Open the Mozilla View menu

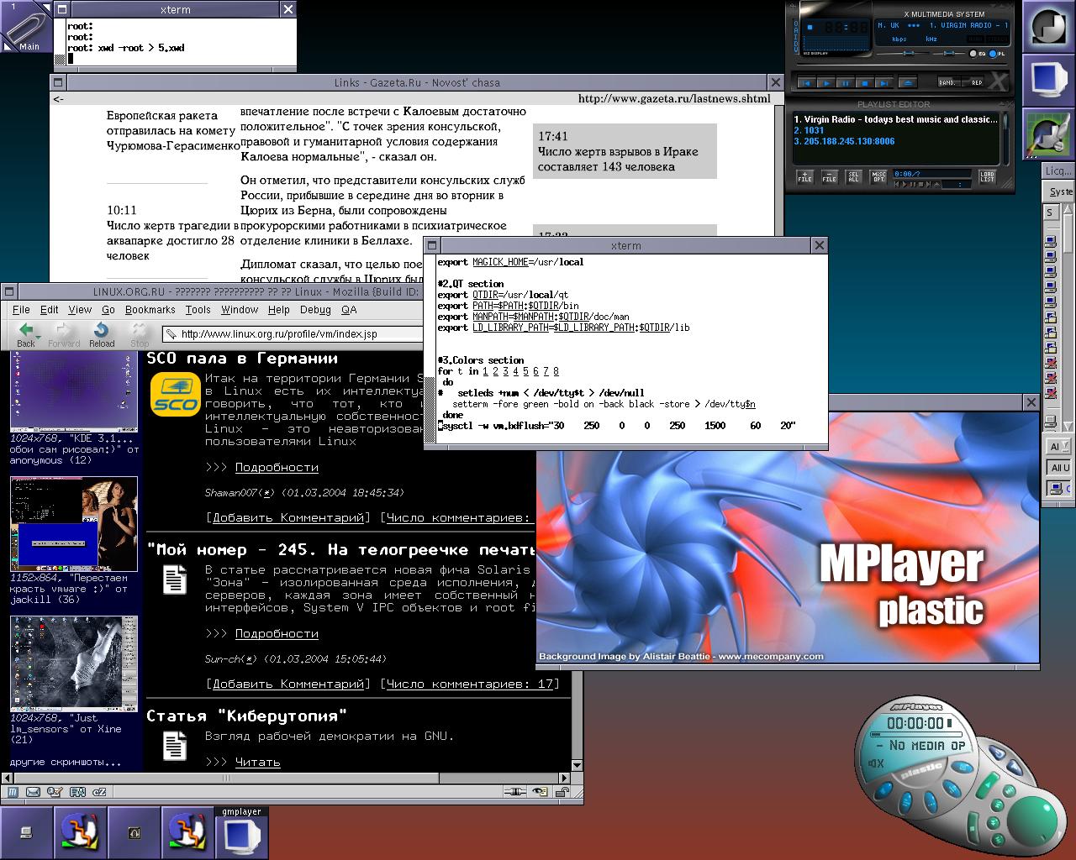pos(80,310)
